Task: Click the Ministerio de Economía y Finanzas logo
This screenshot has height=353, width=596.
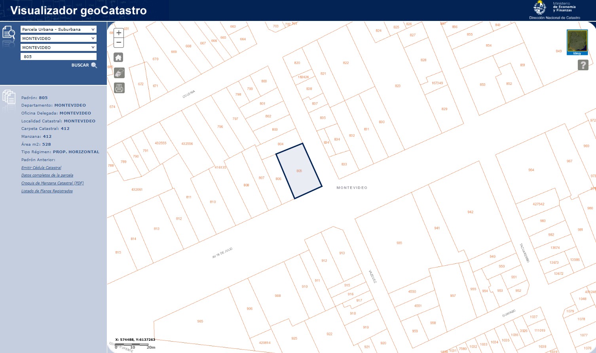Action: (555, 10)
